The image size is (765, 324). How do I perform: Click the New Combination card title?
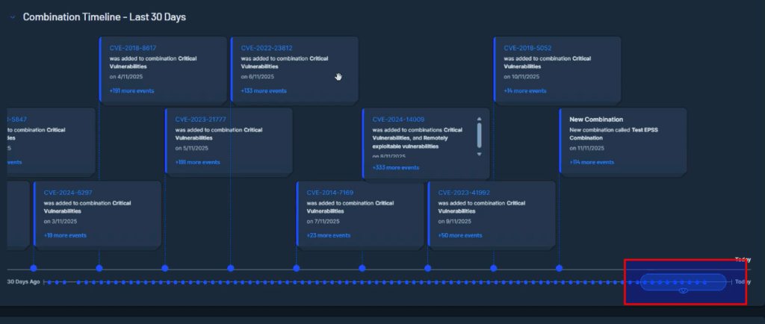click(595, 119)
